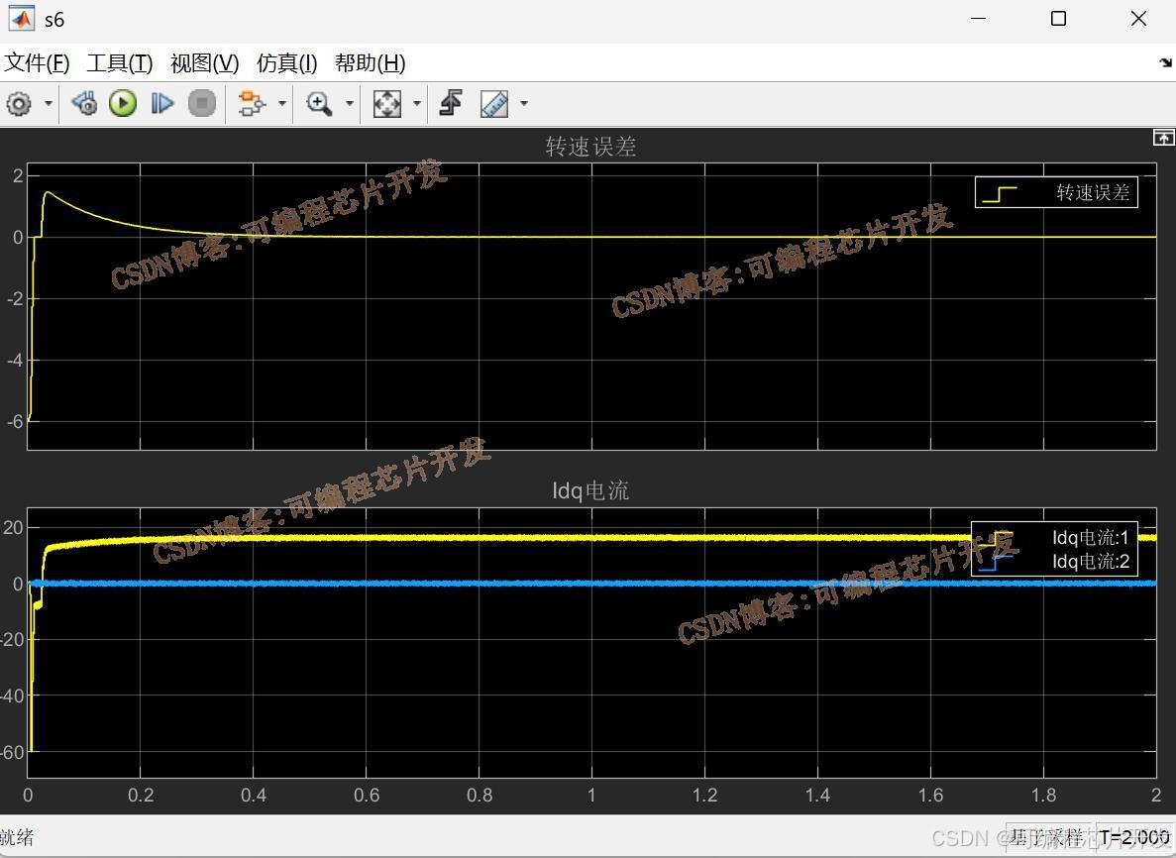Expand the signal selector dropdown arrow

282,103
